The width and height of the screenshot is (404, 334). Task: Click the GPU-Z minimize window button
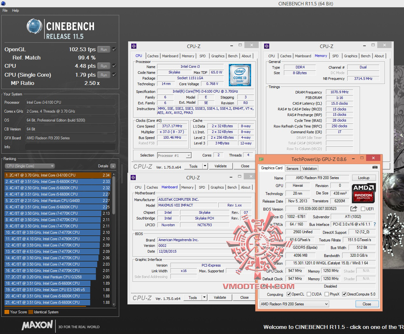[x=353, y=159]
